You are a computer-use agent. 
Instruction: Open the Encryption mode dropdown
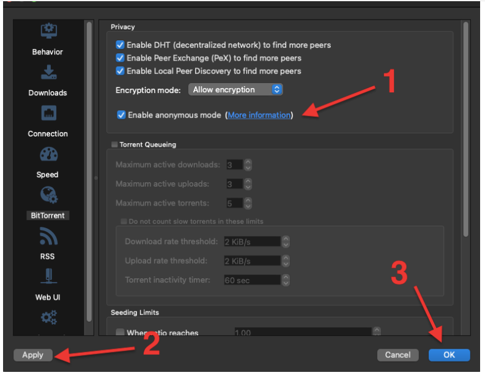pyautogui.click(x=235, y=90)
